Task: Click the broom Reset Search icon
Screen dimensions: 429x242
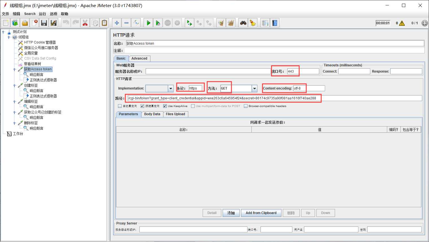Action: click(253, 23)
